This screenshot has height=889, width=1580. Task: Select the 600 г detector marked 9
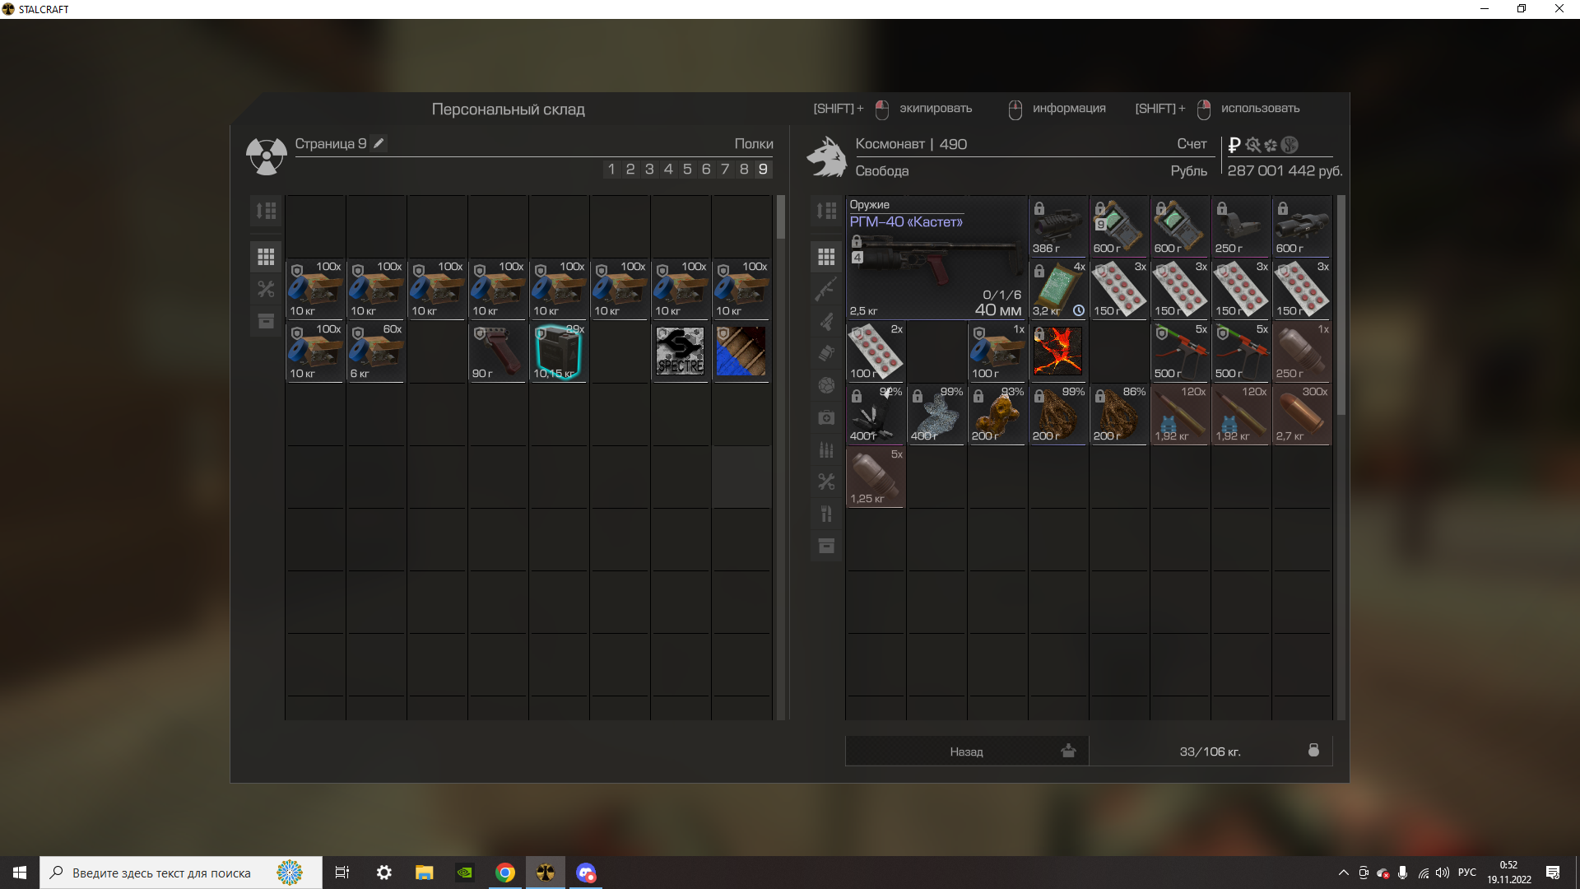1119,226
